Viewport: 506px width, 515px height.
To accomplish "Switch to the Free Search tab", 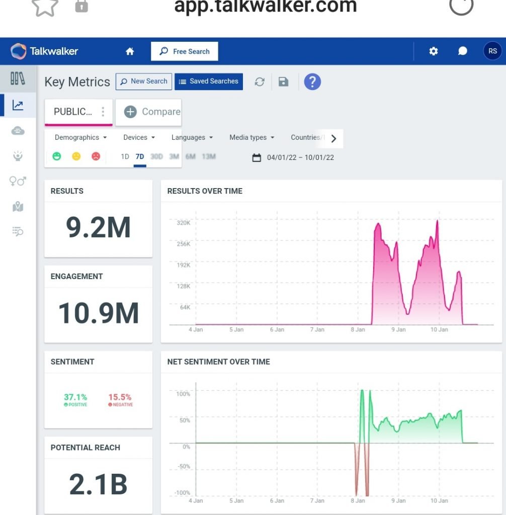I will tap(185, 51).
